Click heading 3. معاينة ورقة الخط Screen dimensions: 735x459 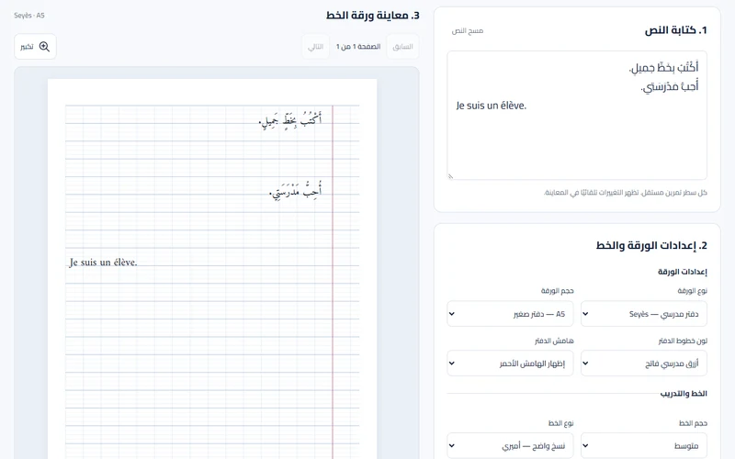click(x=373, y=16)
